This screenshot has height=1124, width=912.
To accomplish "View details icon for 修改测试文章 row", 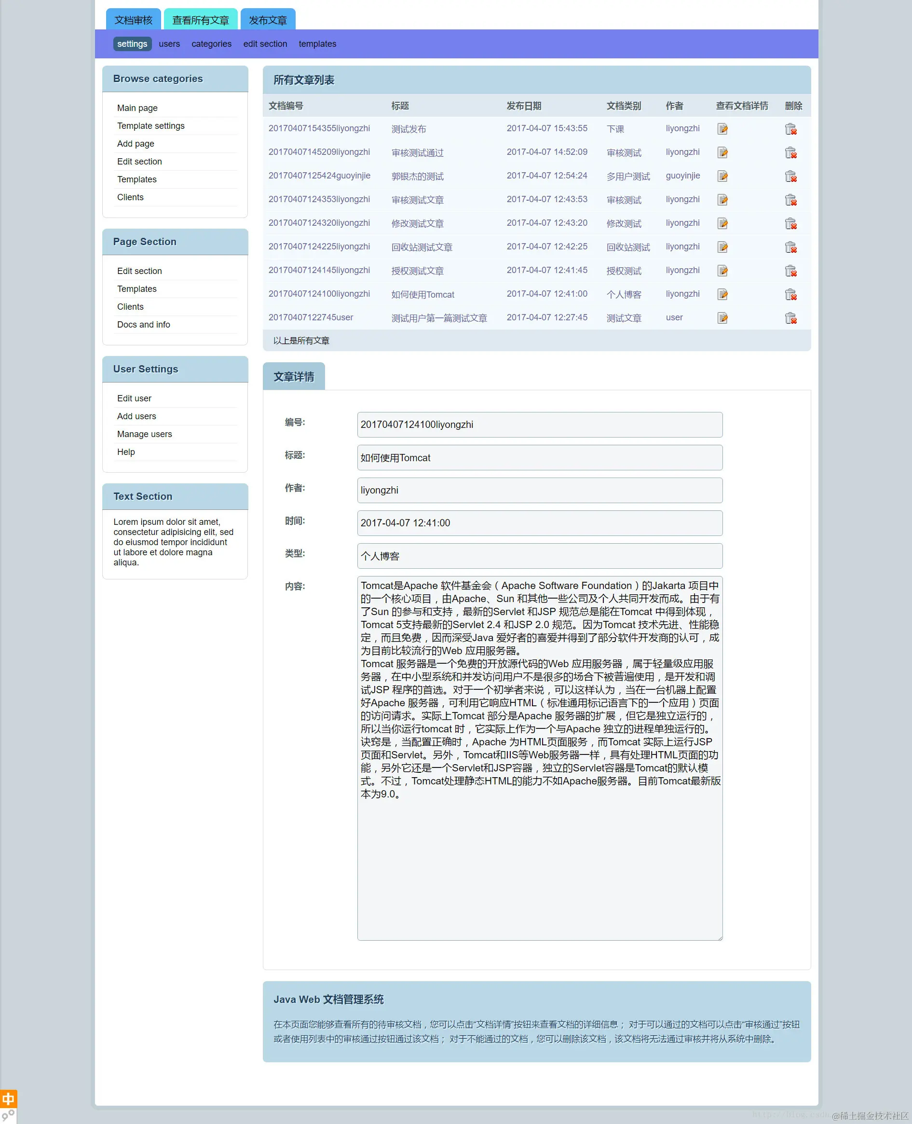I will (x=722, y=223).
